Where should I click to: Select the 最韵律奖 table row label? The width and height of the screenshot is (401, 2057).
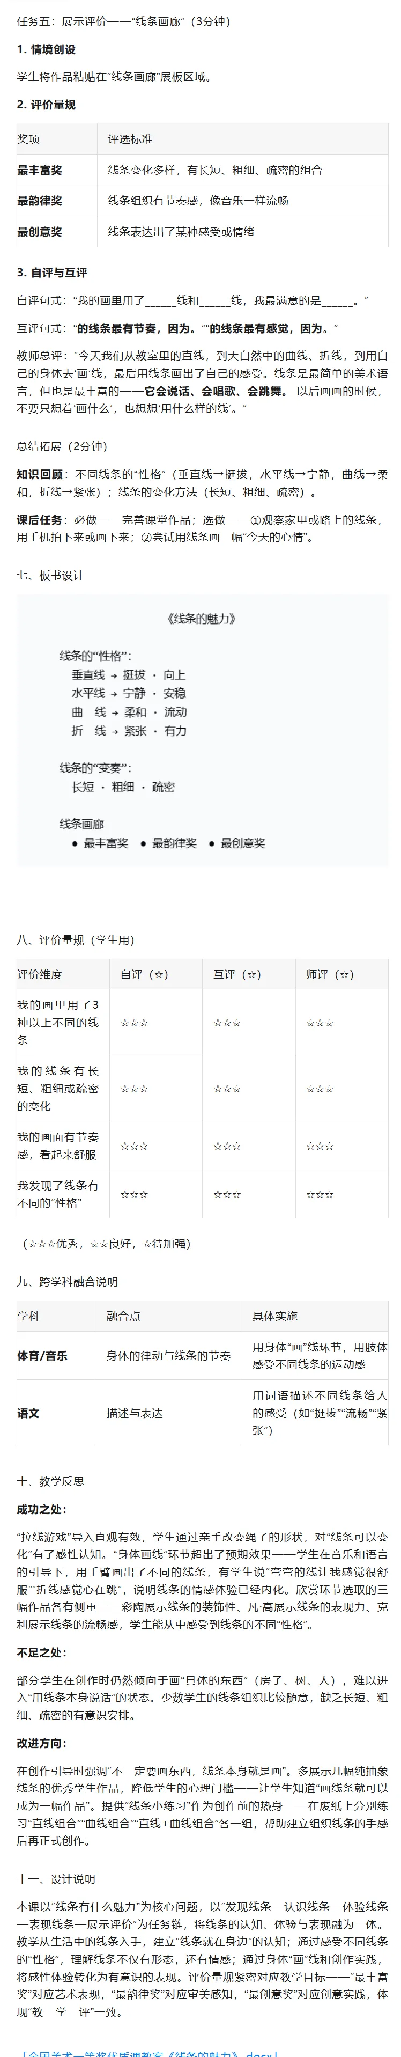coord(40,201)
